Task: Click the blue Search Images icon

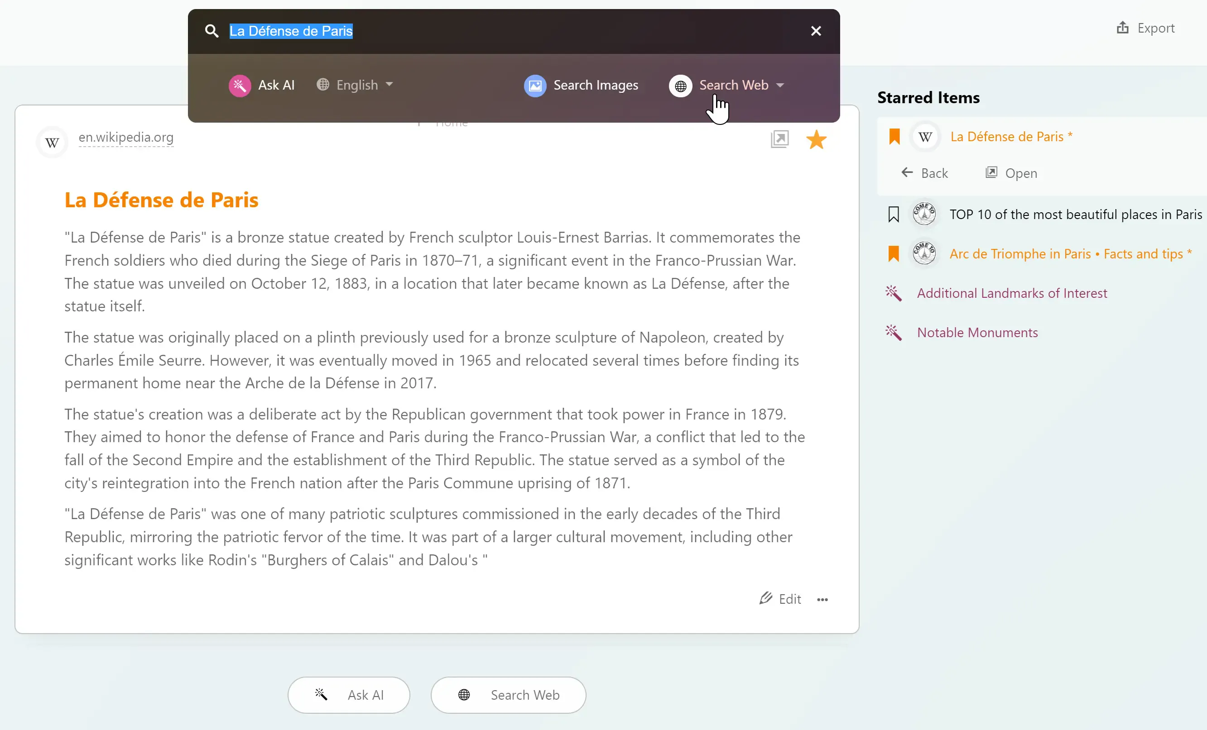Action: click(x=535, y=86)
